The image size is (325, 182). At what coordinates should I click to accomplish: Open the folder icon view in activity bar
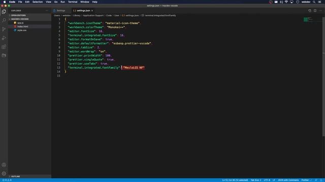click(4, 55)
